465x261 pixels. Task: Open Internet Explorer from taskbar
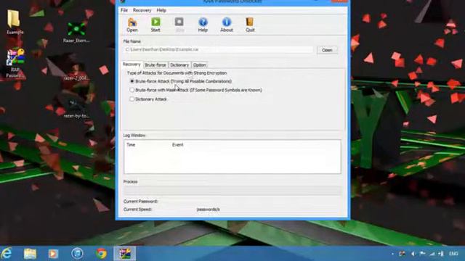click(7, 254)
